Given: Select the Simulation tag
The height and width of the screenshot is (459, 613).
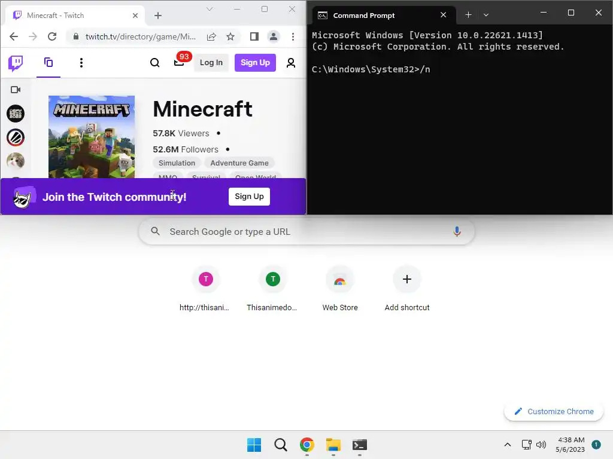Looking at the screenshot, I should tap(177, 163).
